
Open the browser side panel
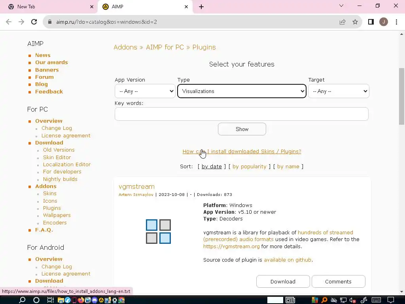[x=371, y=22]
